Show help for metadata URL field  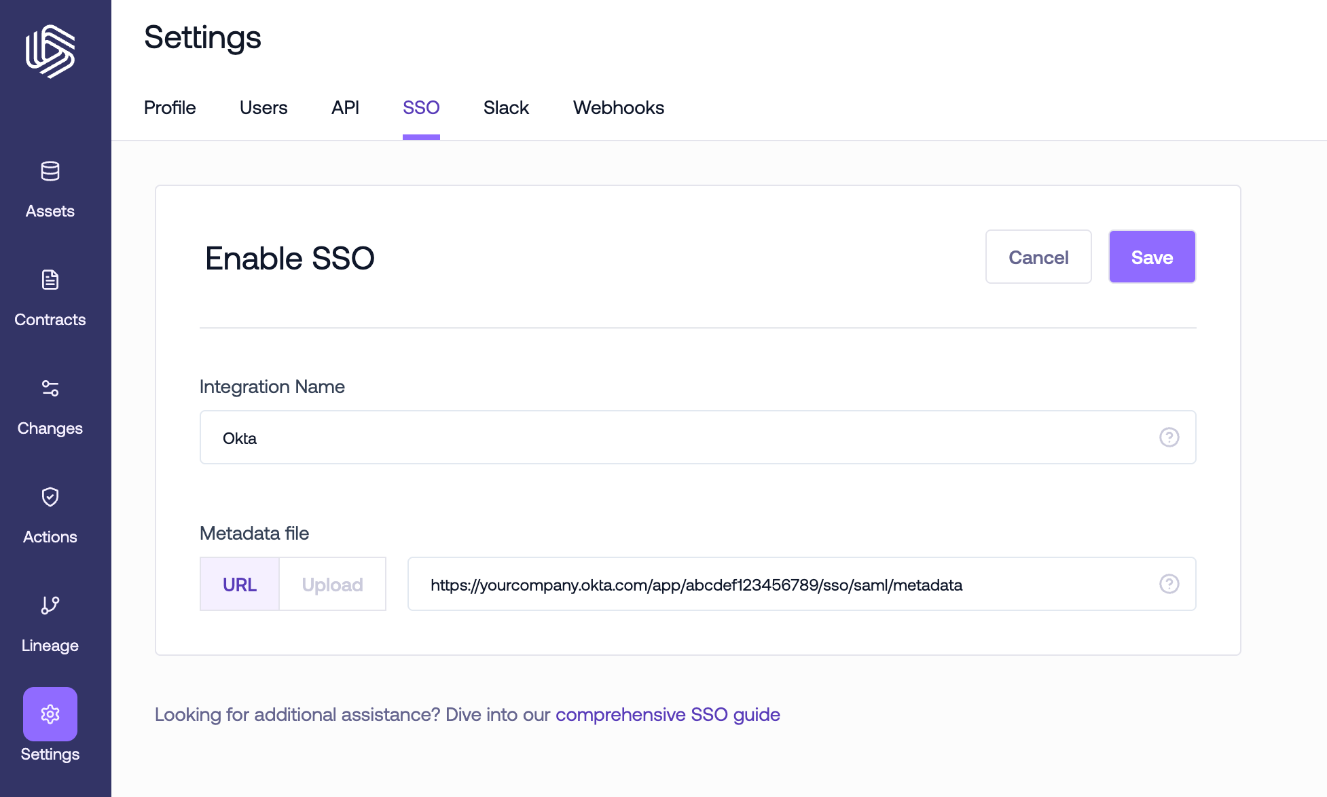pyautogui.click(x=1169, y=584)
